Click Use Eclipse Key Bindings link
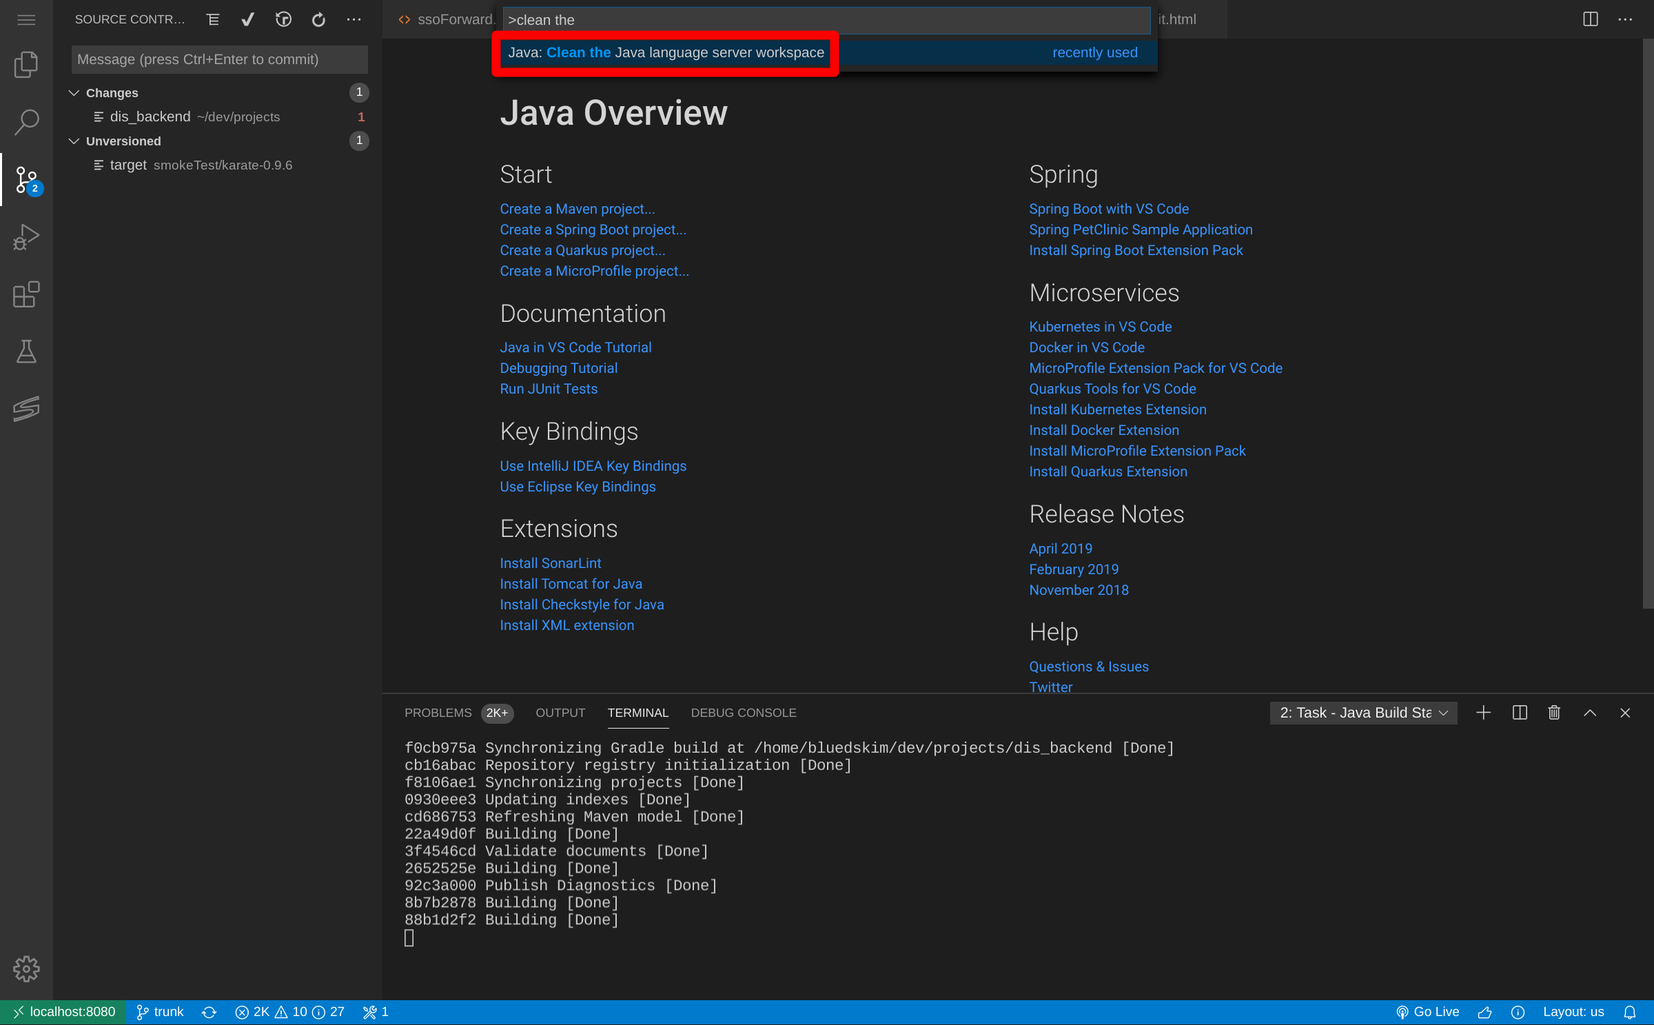Viewport: 1654px width, 1025px height. pyautogui.click(x=578, y=487)
